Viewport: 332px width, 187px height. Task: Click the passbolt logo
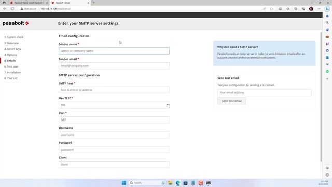click(16, 23)
